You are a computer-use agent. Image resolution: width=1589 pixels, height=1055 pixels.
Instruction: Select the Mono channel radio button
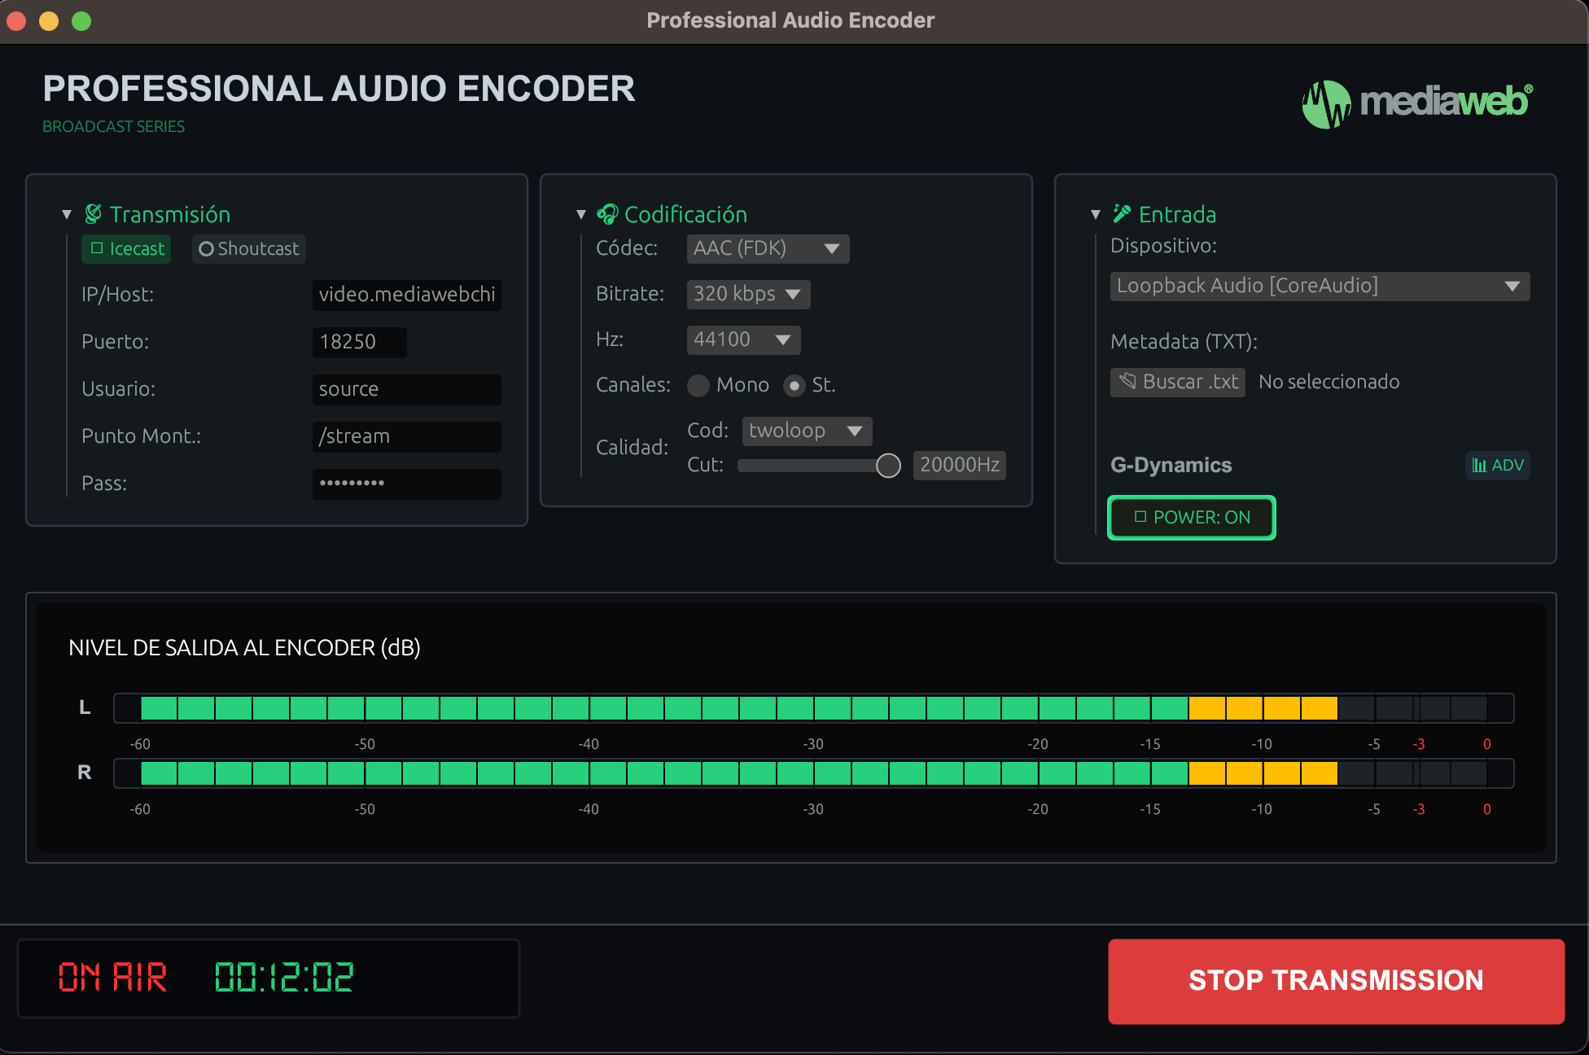click(698, 386)
